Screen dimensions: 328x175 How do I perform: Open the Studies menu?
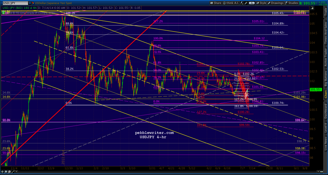coord(291,3)
